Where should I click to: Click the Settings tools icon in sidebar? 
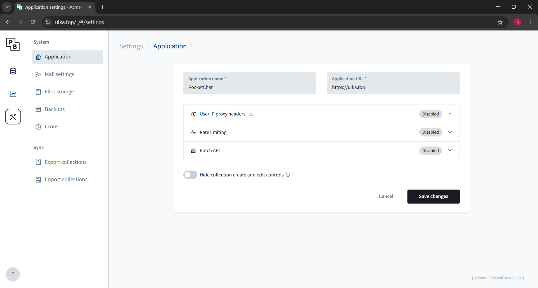pos(13,117)
